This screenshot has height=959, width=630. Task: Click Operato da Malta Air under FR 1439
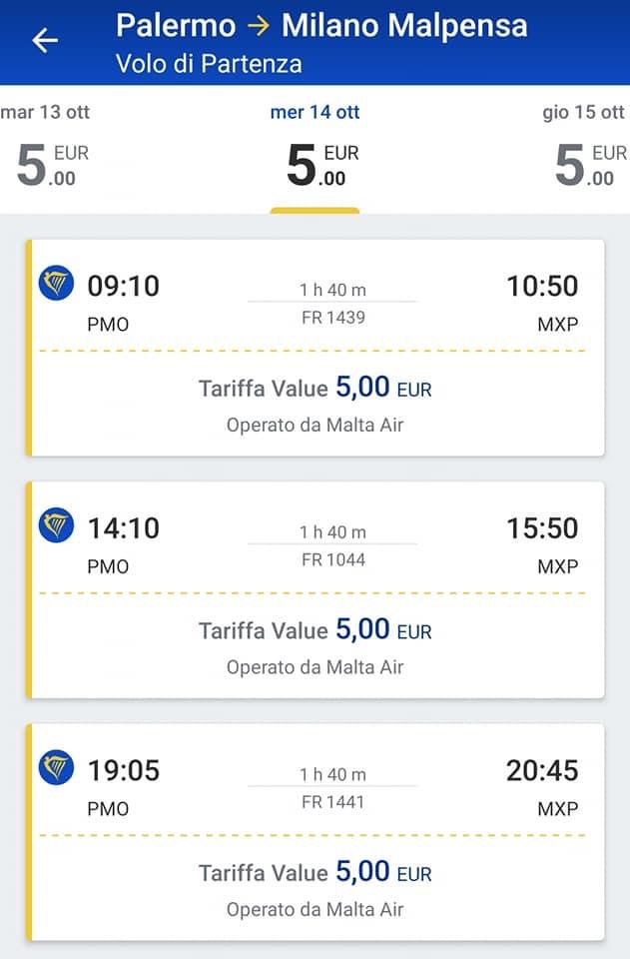point(315,425)
